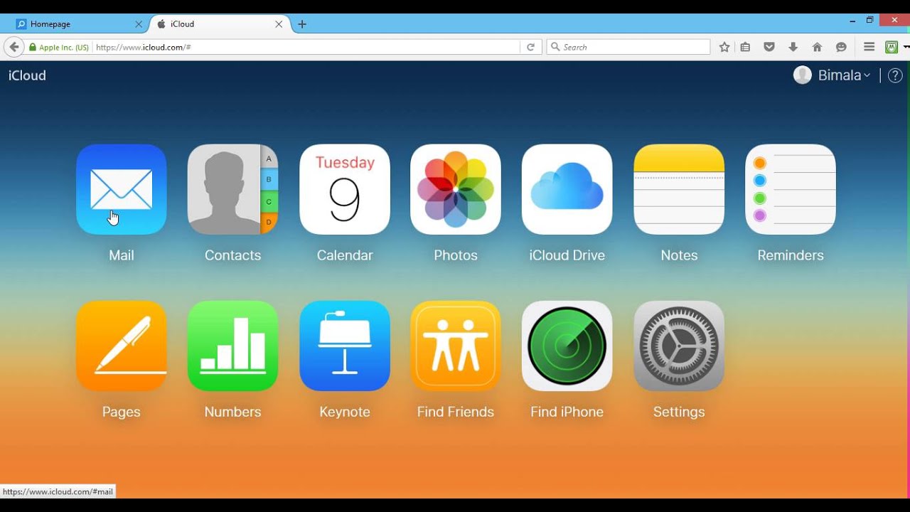This screenshot has width=910, height=512.
Task: Click the search magnifier icon in search box
Action: (x=555, y=47)
